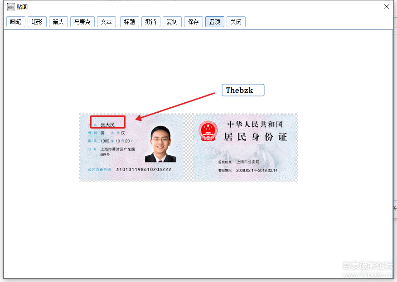
Task: Select the 画笔 brush tool button
Action: (x=16, y=22)
